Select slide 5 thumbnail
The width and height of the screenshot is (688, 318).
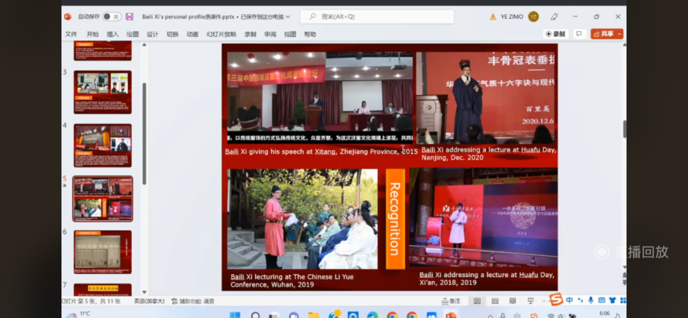tap(103, 199)
